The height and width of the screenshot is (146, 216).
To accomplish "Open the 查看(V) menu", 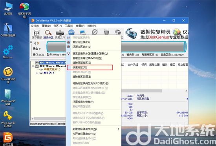I will tap(80, 26).
